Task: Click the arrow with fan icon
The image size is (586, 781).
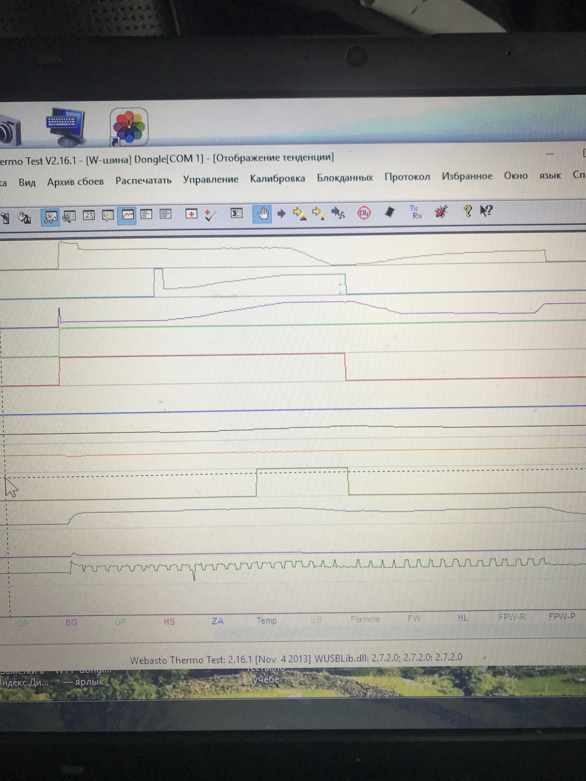Action: 338,213
